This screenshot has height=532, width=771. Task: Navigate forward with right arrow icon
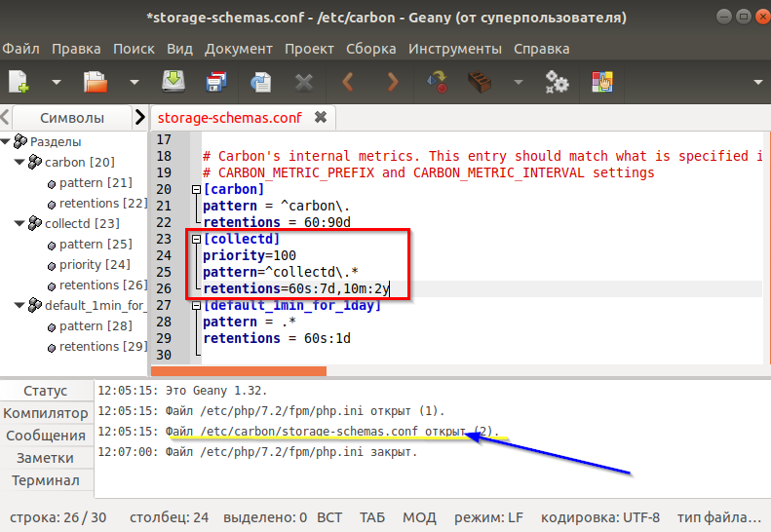click(393, 82)
